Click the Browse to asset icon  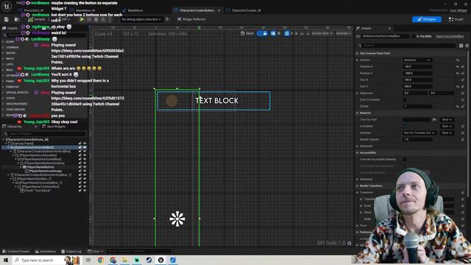[x=17, y=20]
